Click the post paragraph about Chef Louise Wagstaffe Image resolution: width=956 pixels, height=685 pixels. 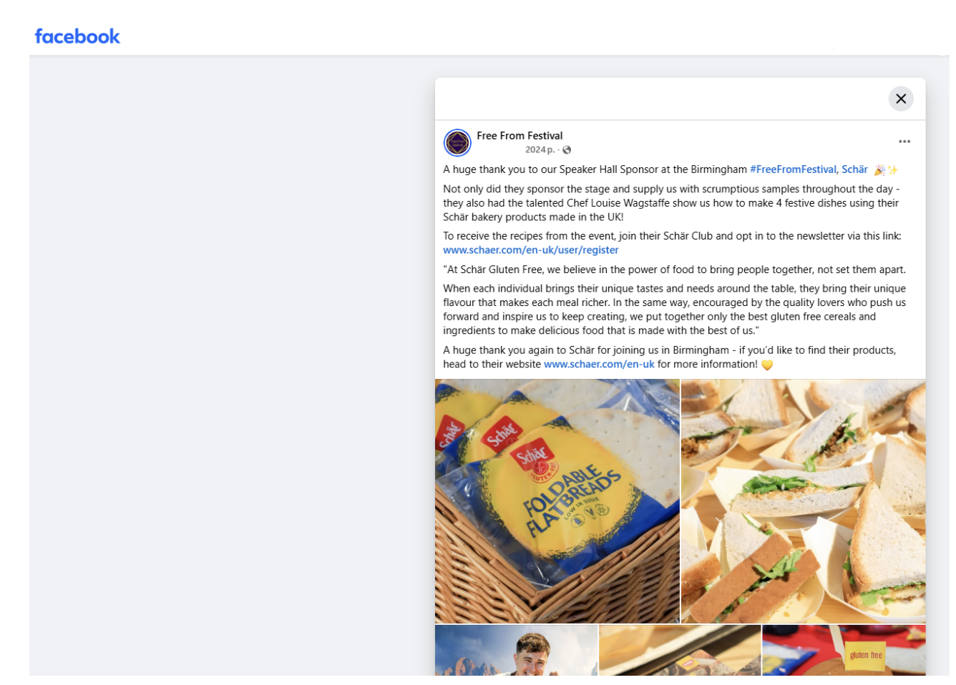point(671,203)
